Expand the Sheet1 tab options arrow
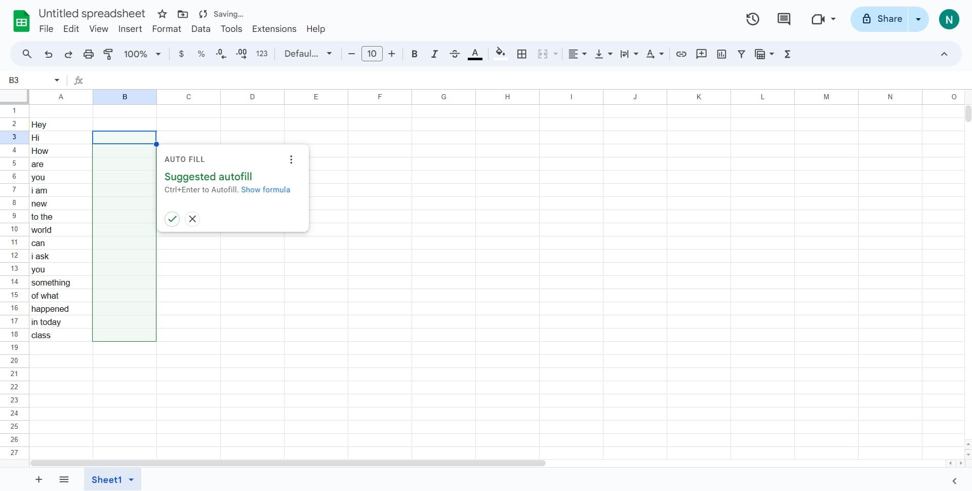Viewport: 972px width, 491px height. coord(131,480)
